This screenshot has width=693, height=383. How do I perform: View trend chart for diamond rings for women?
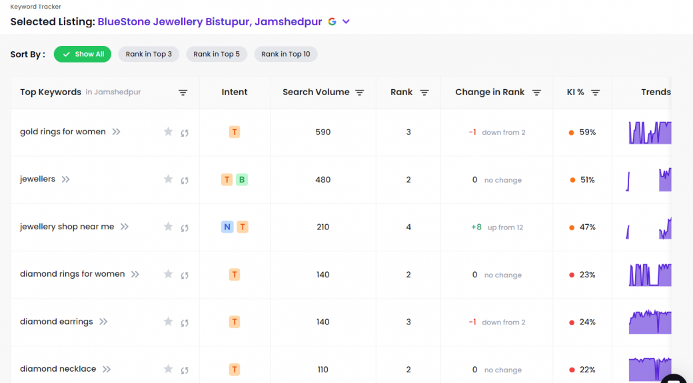(650, 275)
